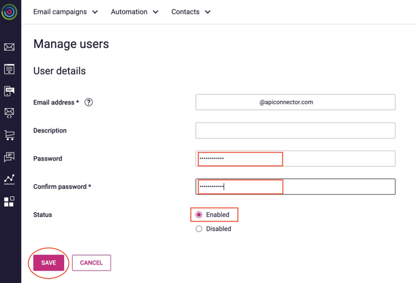Focus the Description text field

point(295,131)
